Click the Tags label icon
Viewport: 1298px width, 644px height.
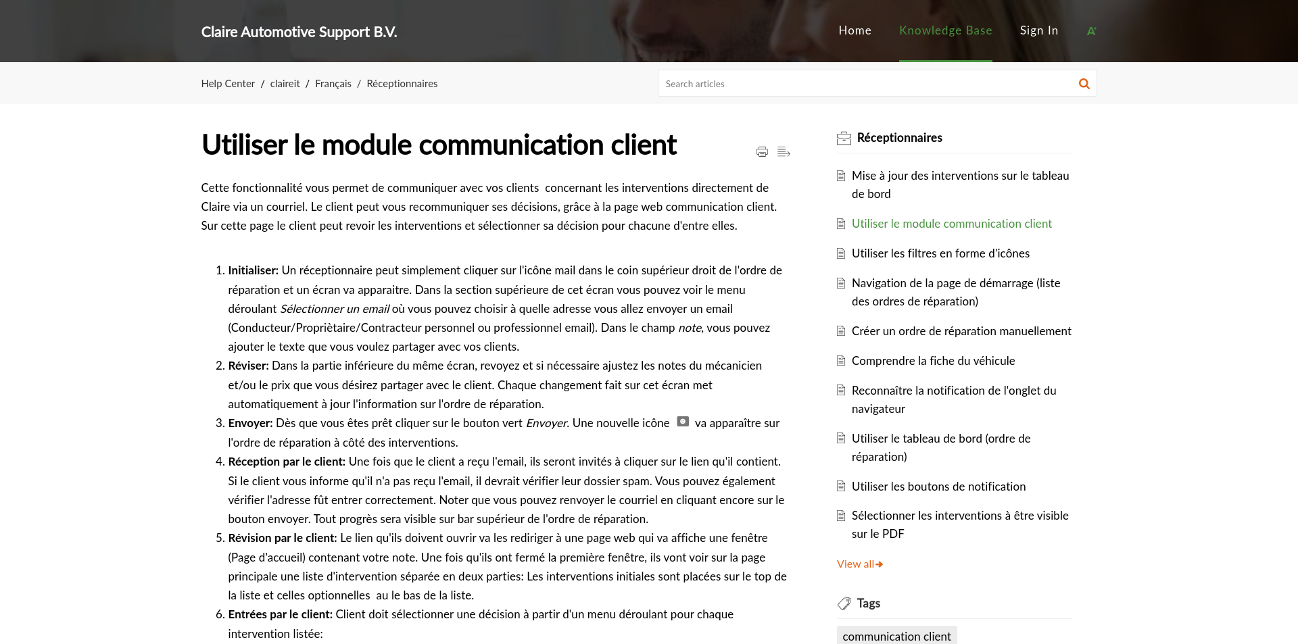[x=844, y=603]
